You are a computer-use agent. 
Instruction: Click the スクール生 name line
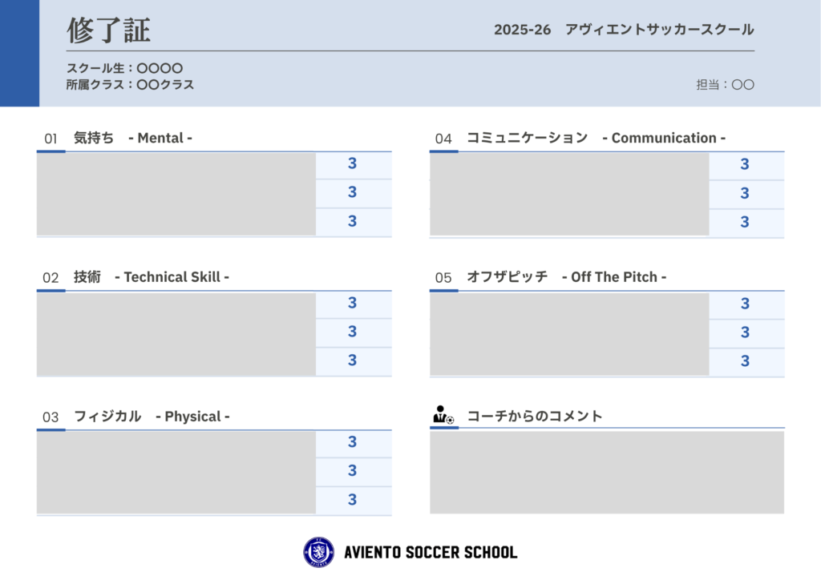tap(125, 68)
